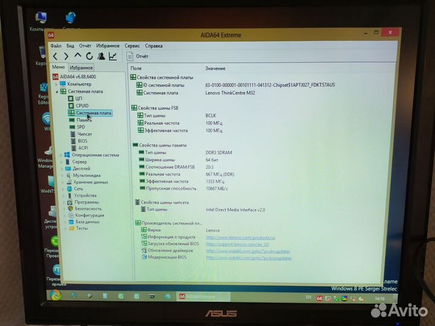The image size is (435, 326).
Task: Select the Intel Direct Media Interface v2.0 value
Action: click(x=235, y=210)
